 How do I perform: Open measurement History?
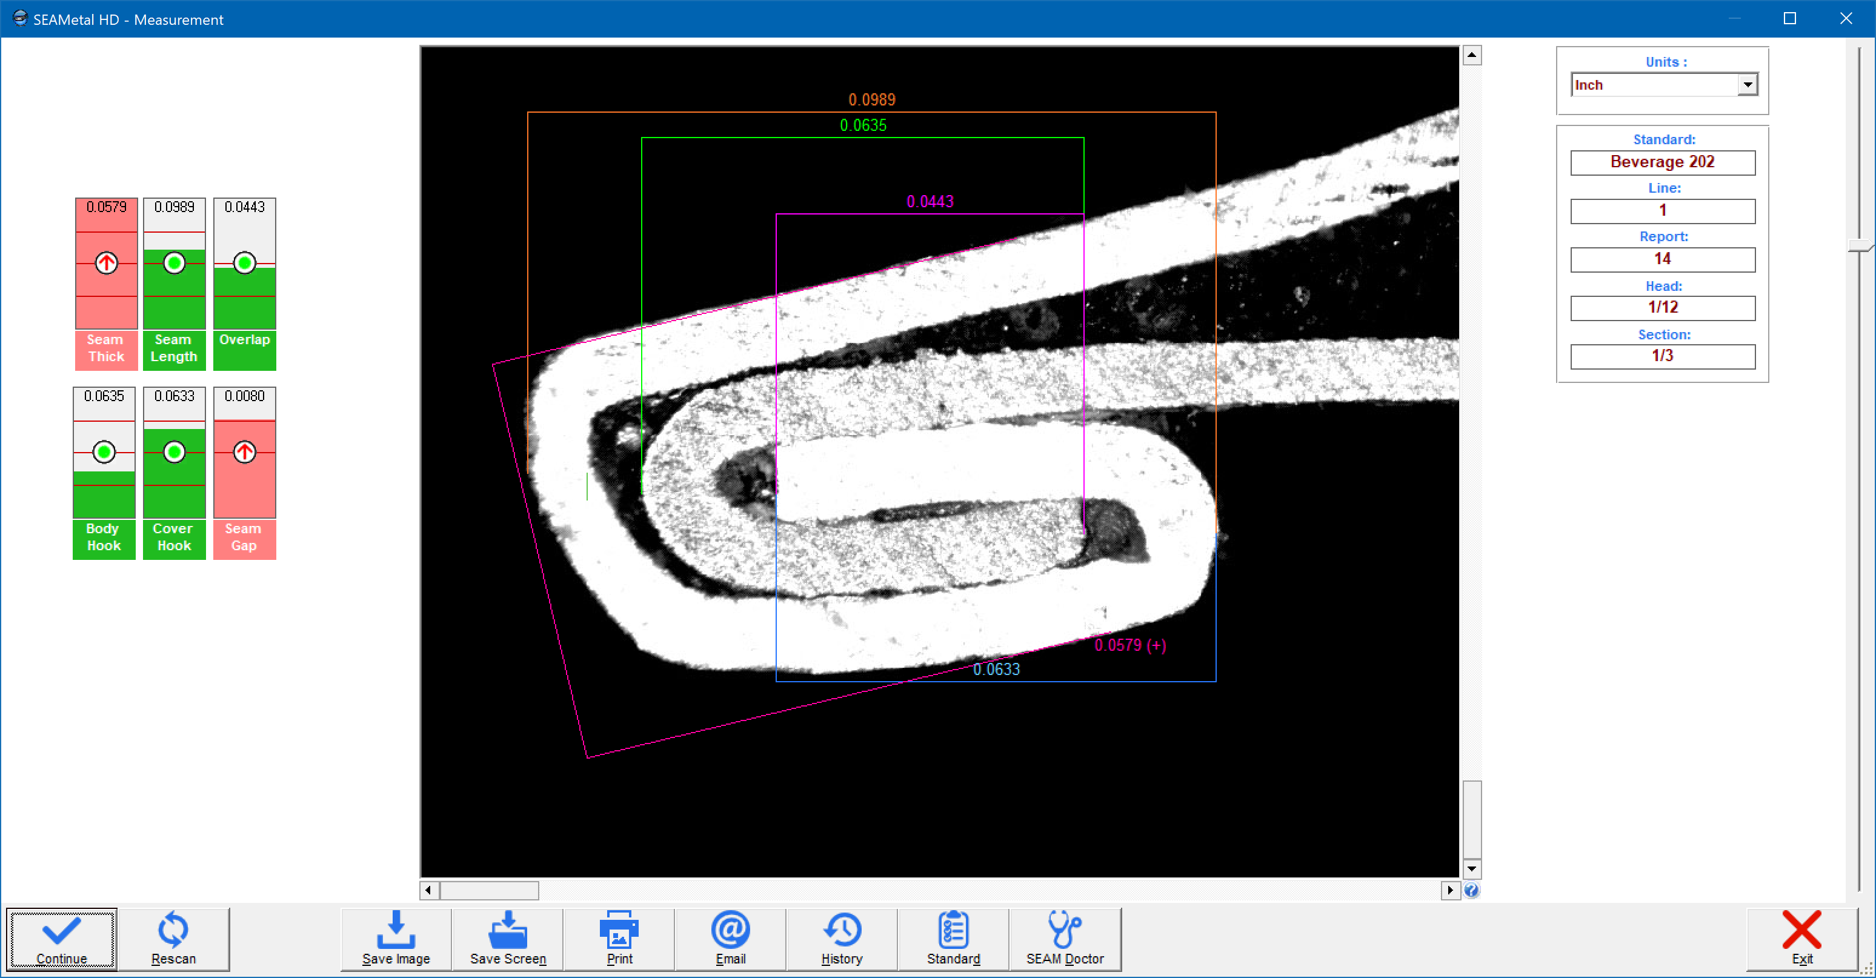(842, 939)
